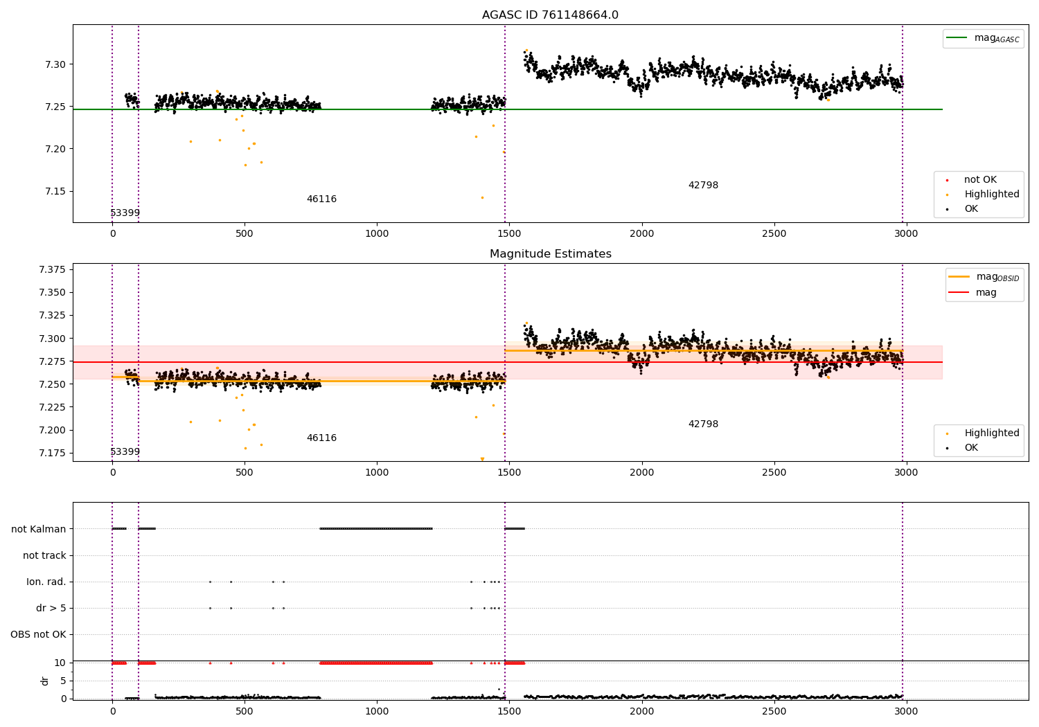The image size is (1039, 727).
Task: Click the "Ion. rad." row label
Action: tap(46, 582)
